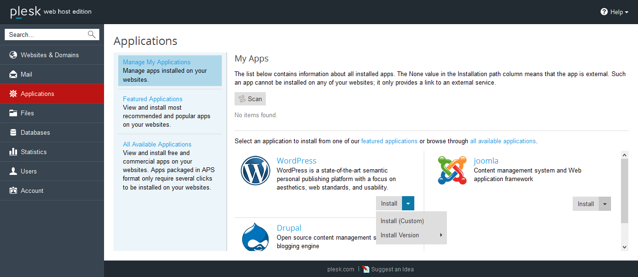Image resolution: width=638 pixels, height=277 pixels.
Task: Click the Suggest an Idea link
Action: (392, 269)
